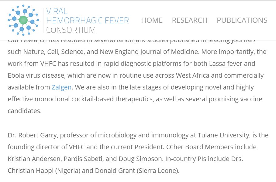
Task: Click the words Lassa fever
Action: pos(238,64)
